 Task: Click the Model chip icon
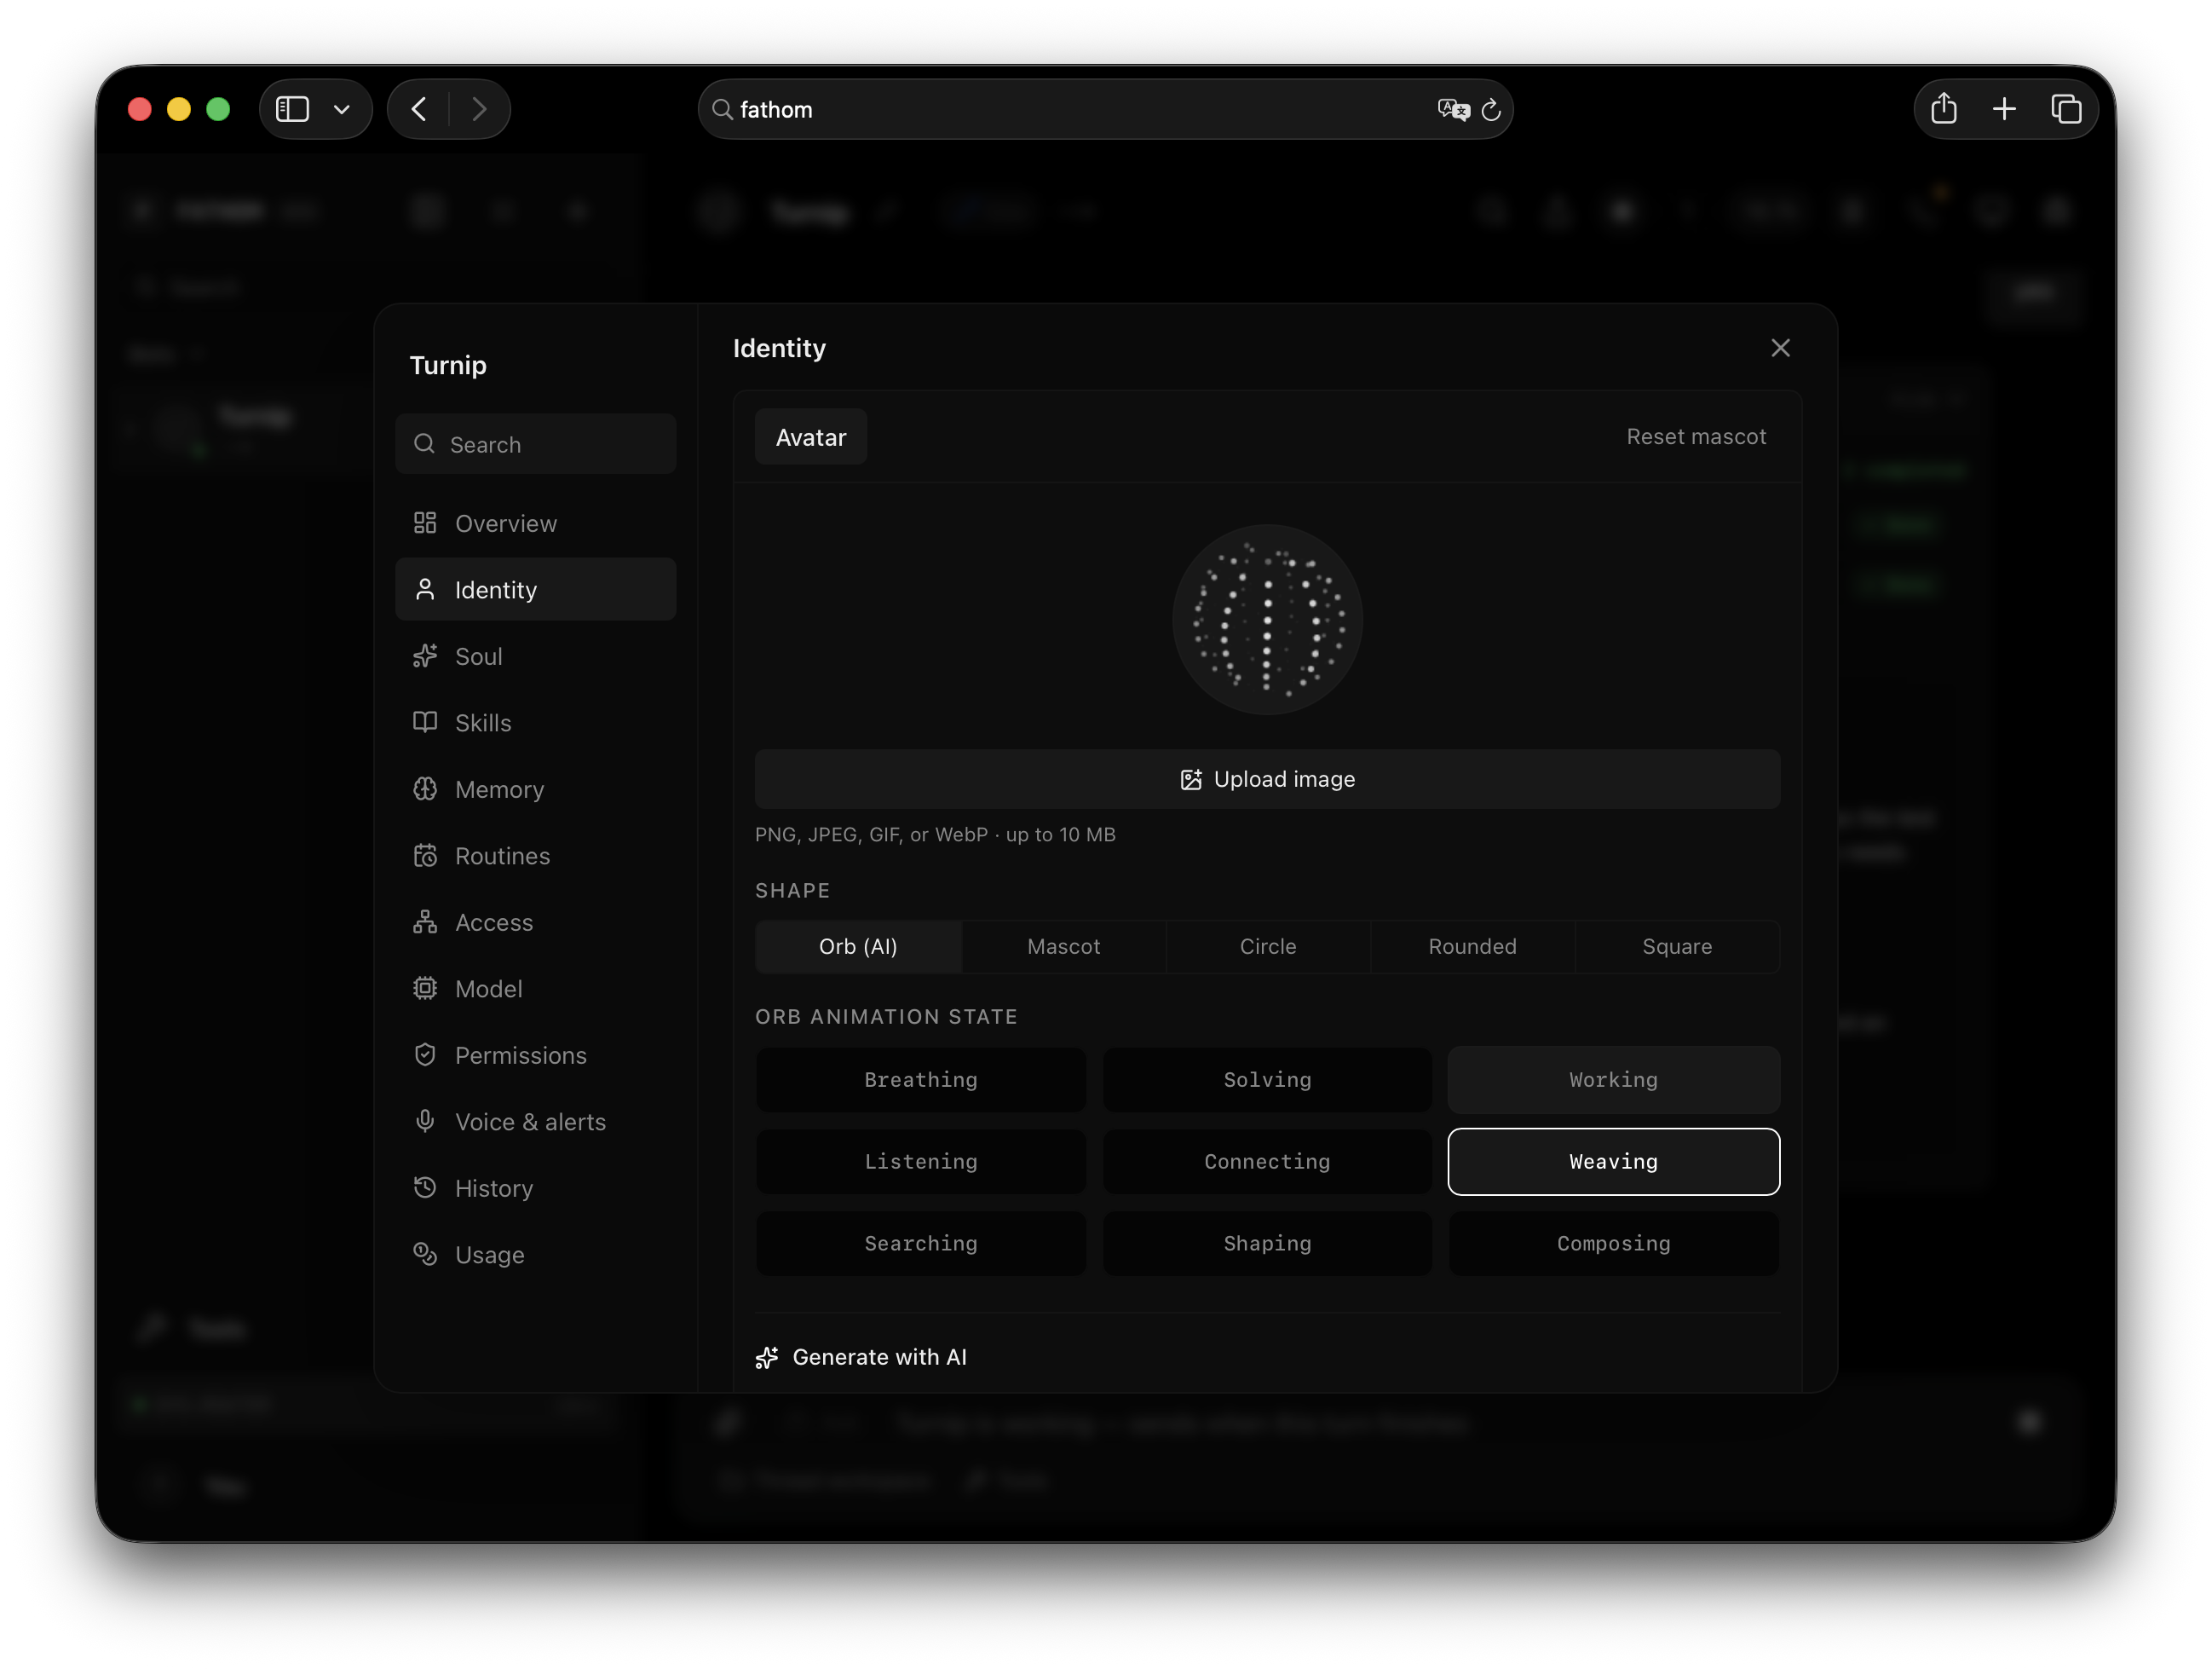425,989
